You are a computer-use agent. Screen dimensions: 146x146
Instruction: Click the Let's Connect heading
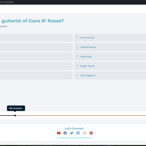(x=74, y=128)
